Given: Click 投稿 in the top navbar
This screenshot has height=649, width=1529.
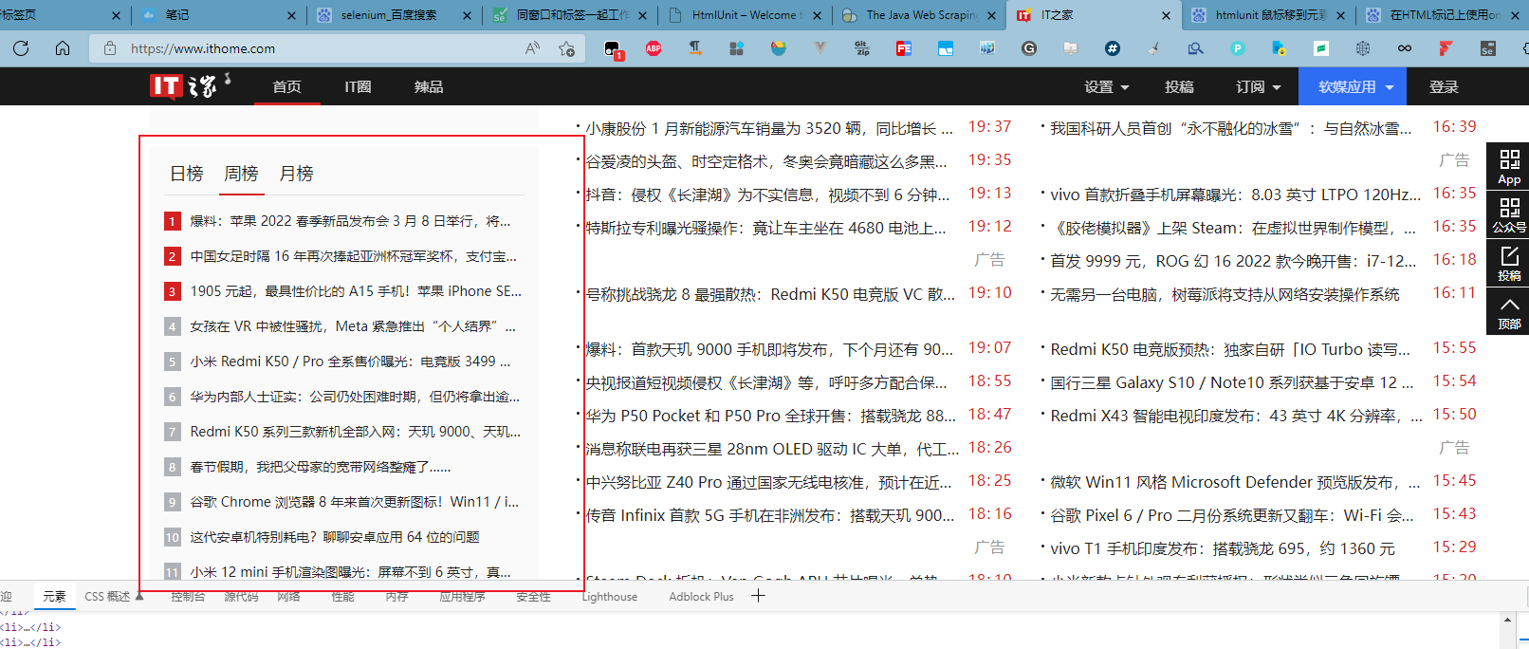Looking at the screenshot, I should tap(1179, 86).
